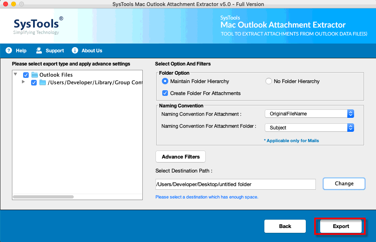Screen dimensions: 376x242
Task: Expand the /Users/Developer/Library tree node
Action: pyautogui.click(x=23, y=82)
